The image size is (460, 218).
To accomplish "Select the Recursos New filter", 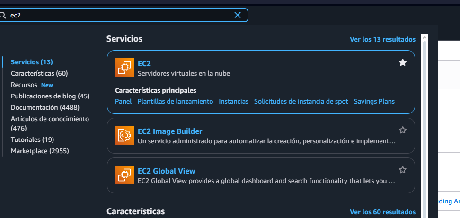I will (32, 85).
